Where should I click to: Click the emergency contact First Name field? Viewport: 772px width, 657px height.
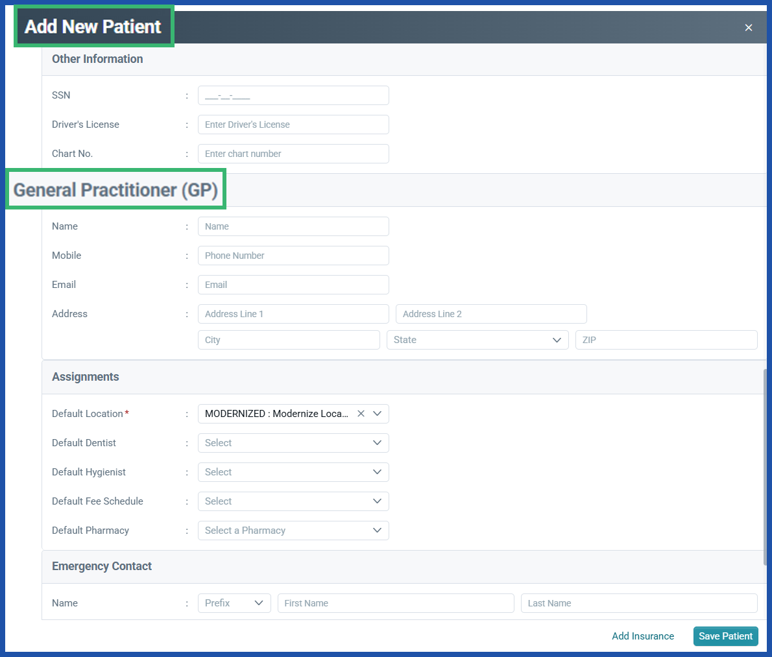tap(396, 603)
